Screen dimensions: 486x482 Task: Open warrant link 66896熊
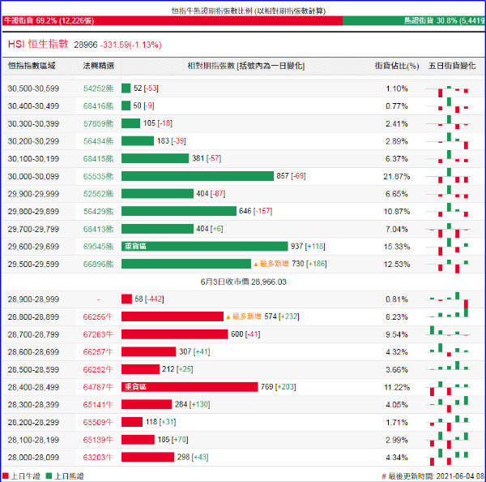[x=98, y=264]
